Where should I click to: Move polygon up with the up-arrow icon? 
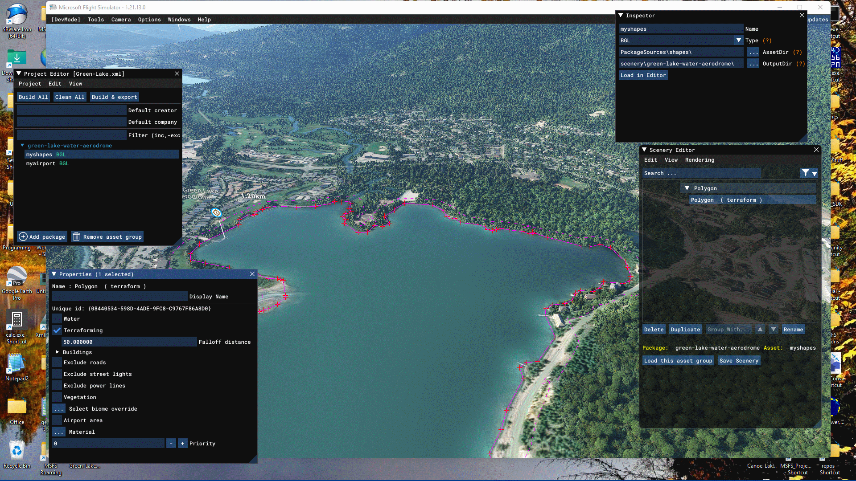(x=760, y=330)
